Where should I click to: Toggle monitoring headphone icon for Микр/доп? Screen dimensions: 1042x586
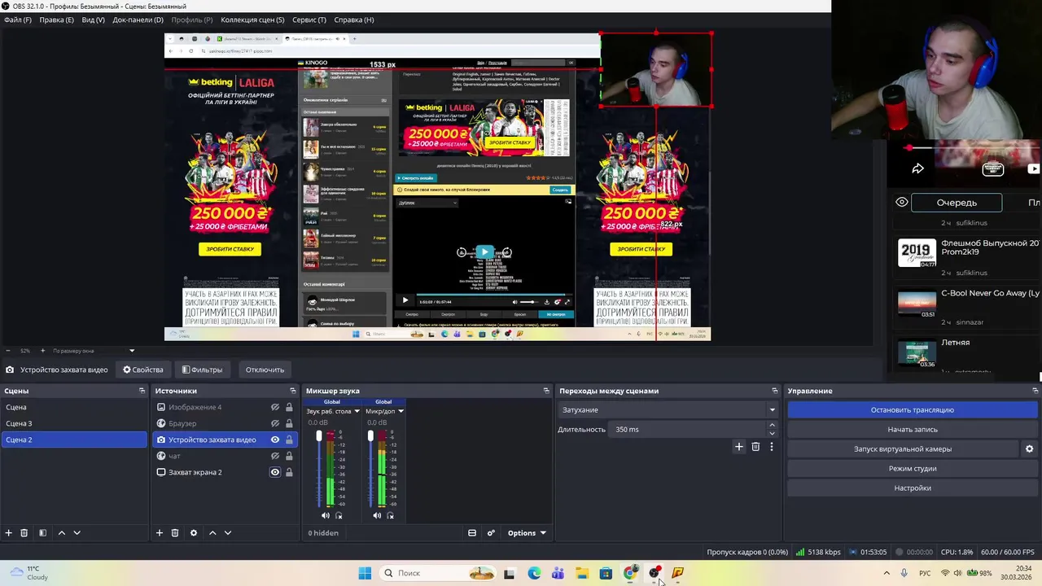point(390,515)
